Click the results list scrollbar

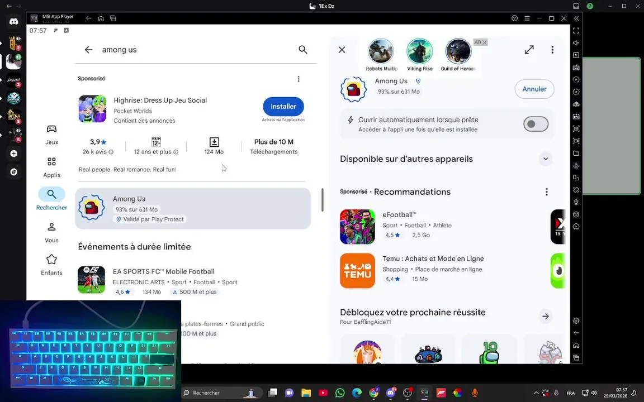click(323, 200)
